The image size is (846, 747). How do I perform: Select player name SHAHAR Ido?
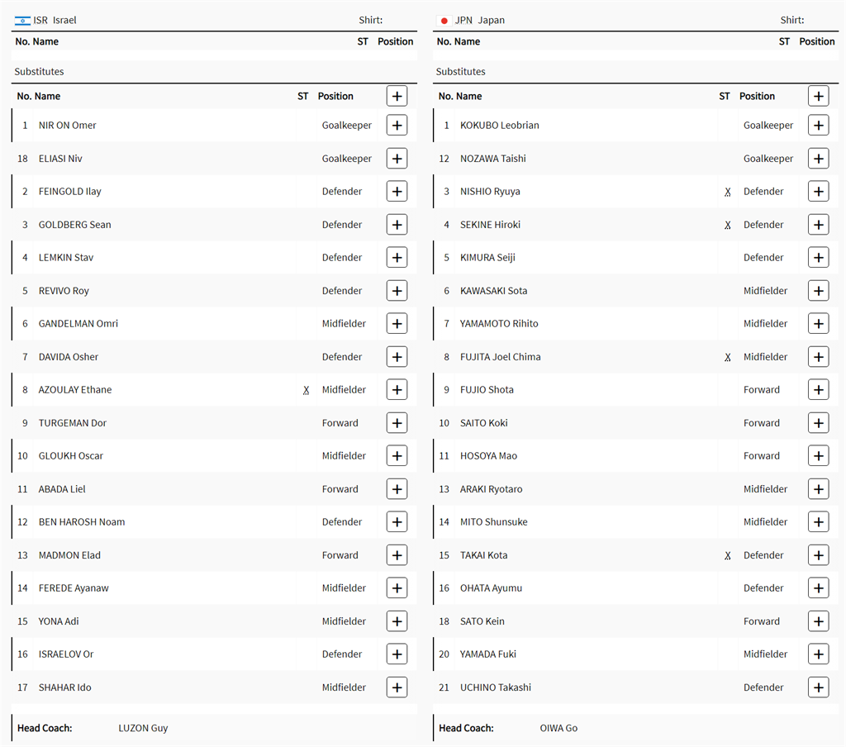pyautogui.click(x=64, y=688)
